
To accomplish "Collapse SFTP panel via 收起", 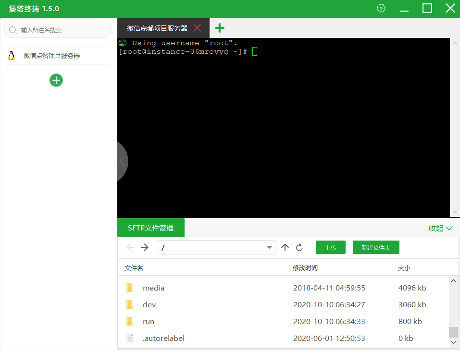I will (441, 228).
